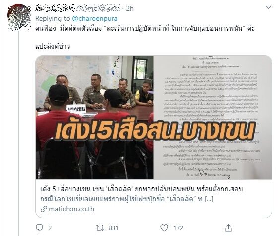Open the matichon.co.th link
Viewport: 279px width, 236px height.
tap(71, 209)
